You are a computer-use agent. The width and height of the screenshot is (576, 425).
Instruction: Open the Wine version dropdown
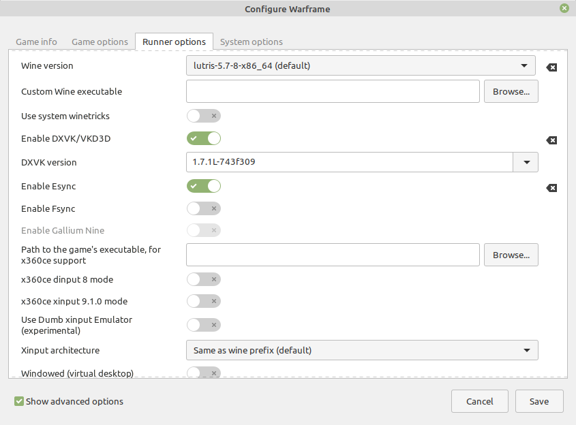tap(361, 65)
